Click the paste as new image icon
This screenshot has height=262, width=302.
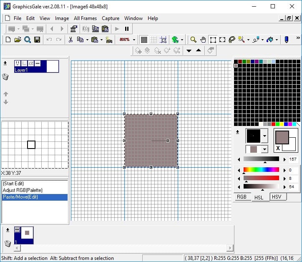click(x=109, y=40)
